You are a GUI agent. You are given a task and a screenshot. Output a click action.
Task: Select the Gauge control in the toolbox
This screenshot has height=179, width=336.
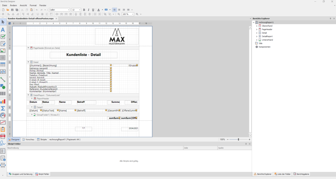[3, 115]
